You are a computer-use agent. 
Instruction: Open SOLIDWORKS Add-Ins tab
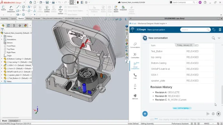click(73, 18)
